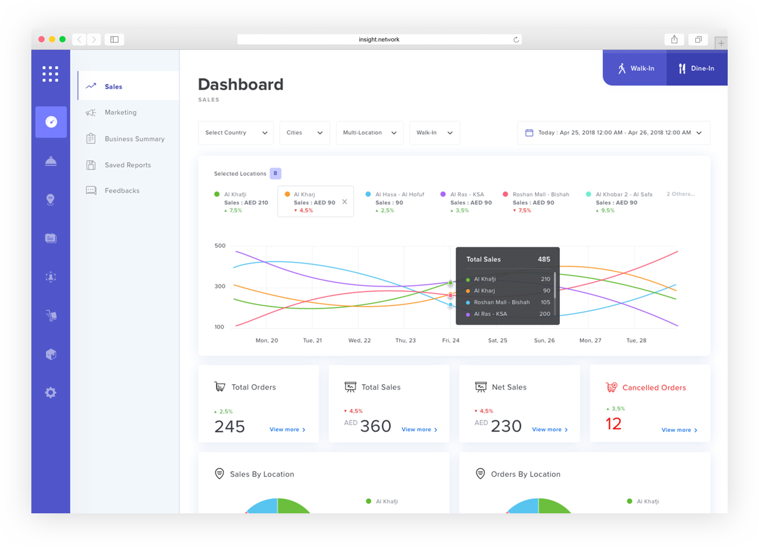The width and height of the screenshot is (759, 547).
Task: Click the Net Sales presentation icon
Action: pyautogui.click(x=481, y=387)
